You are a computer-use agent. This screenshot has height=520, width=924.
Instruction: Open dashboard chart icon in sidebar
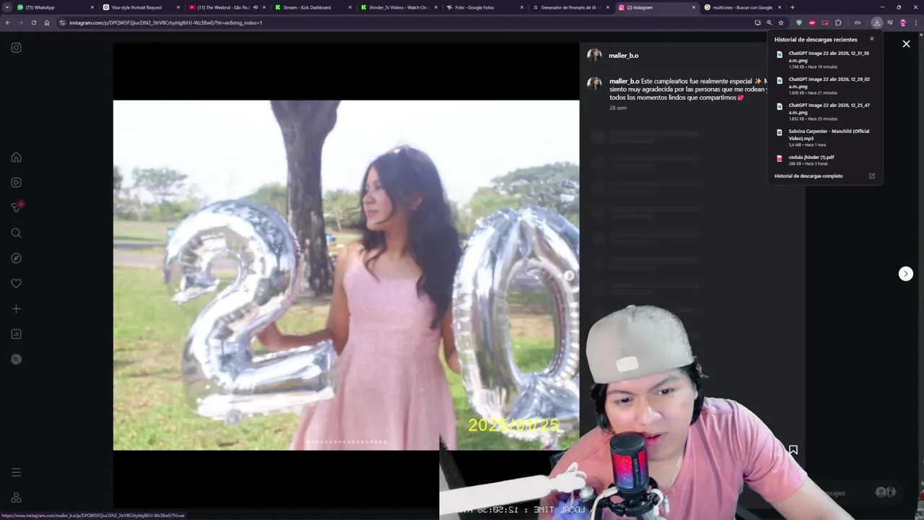[x=16, y=334]
